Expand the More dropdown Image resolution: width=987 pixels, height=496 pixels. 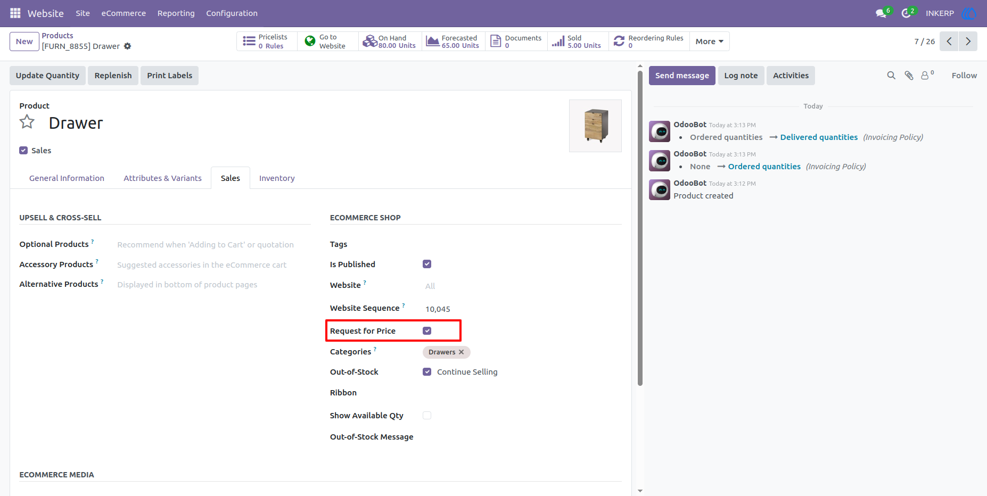coord(709,42)
